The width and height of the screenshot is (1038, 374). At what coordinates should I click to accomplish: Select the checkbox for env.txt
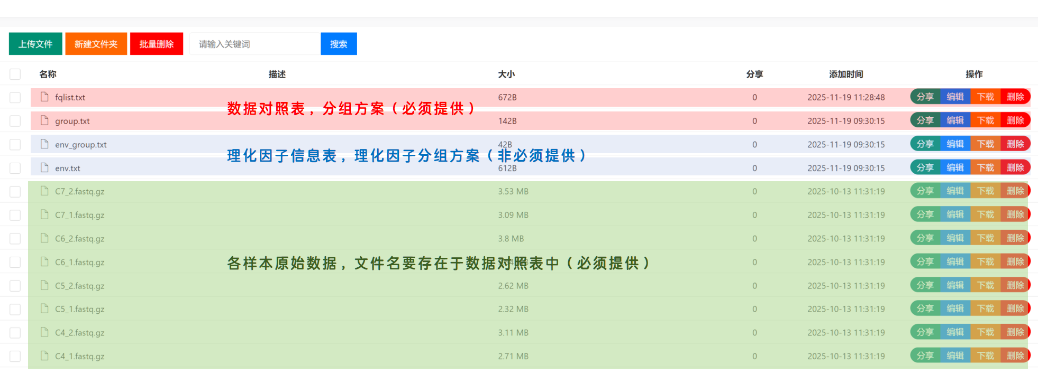pos(15,168)
